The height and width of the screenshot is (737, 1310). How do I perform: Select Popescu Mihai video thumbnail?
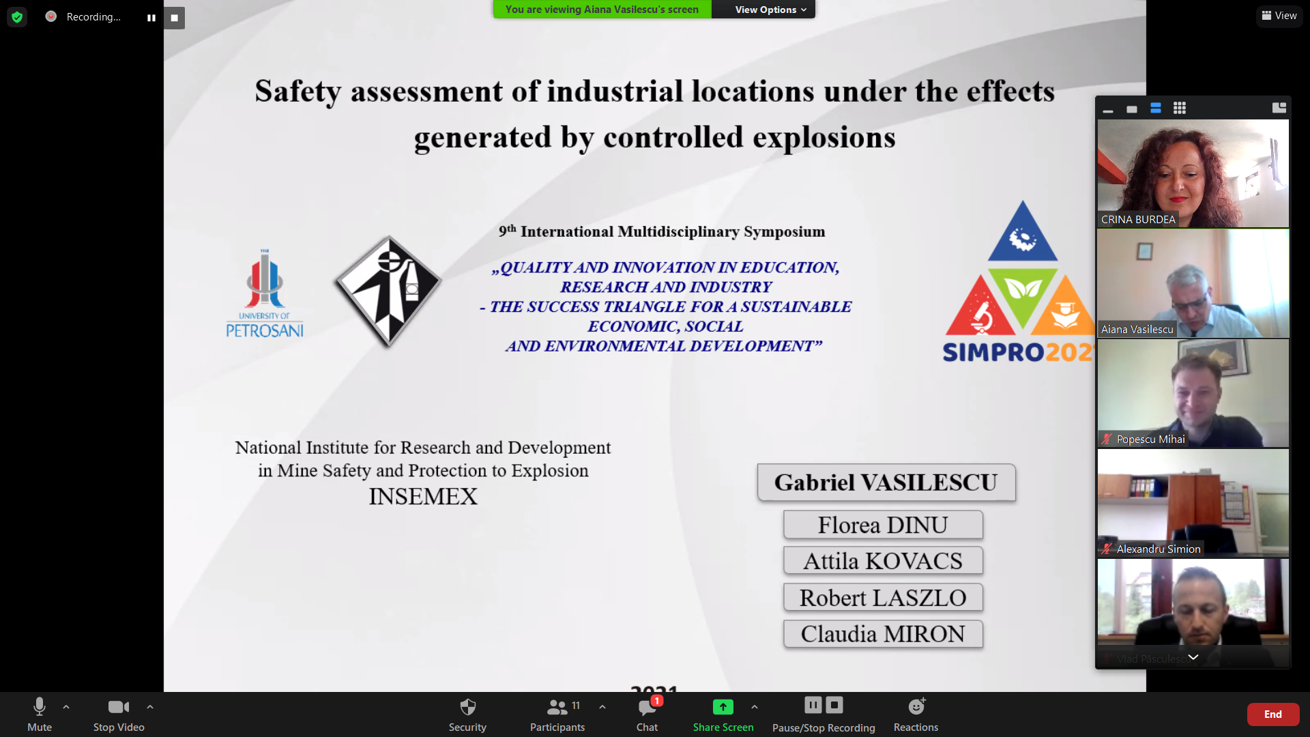tap(1193, 393)
